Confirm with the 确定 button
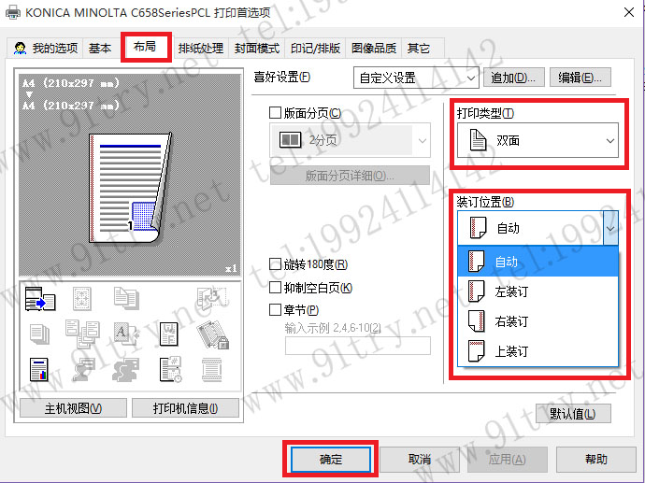This screenshot has width=645, height=483. point(331,459)
